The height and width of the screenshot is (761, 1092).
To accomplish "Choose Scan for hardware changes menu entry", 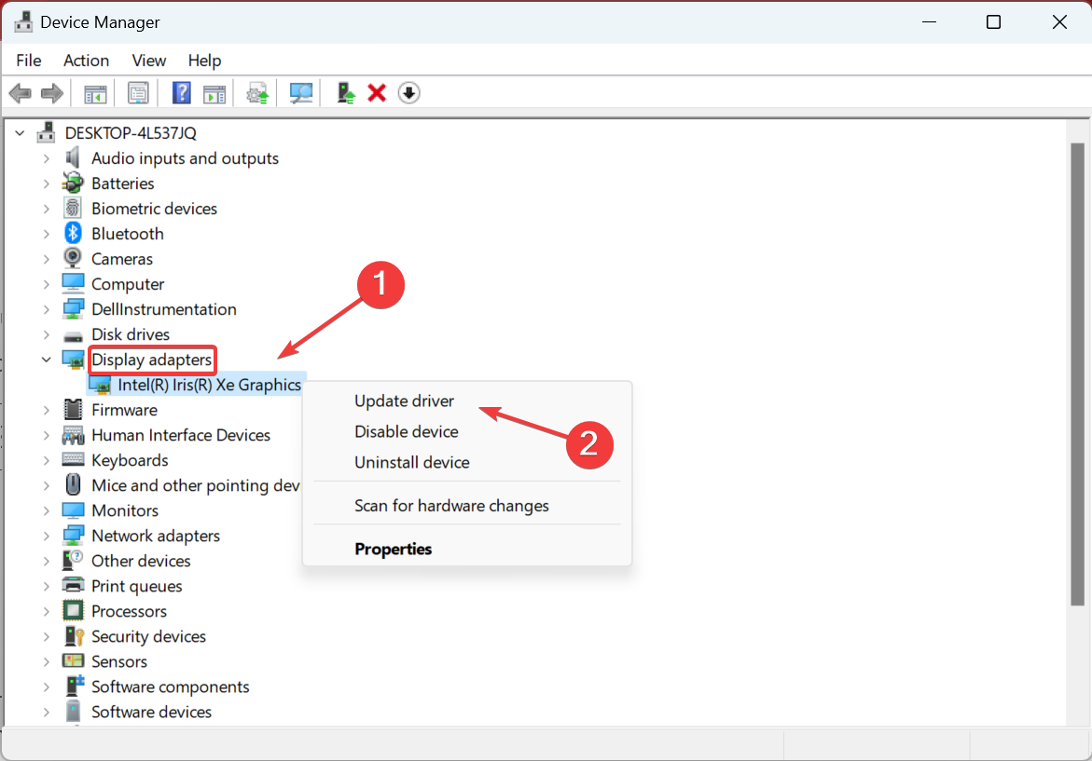I will coord(451,506).
